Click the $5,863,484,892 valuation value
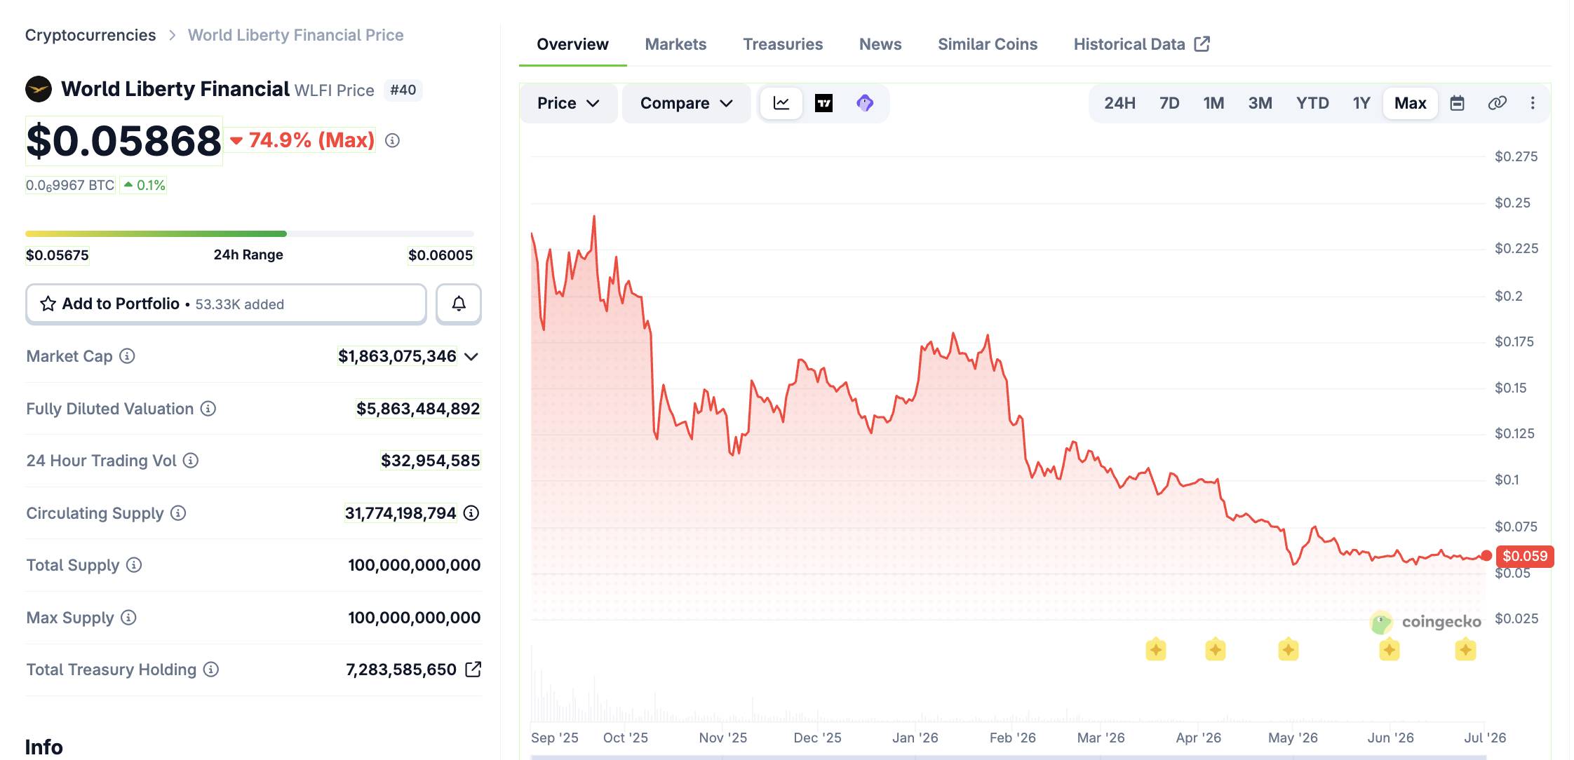 418,409
